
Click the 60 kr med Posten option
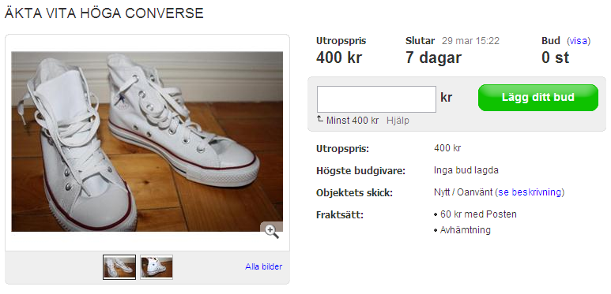pyautogui.click(x=478, y=214)
